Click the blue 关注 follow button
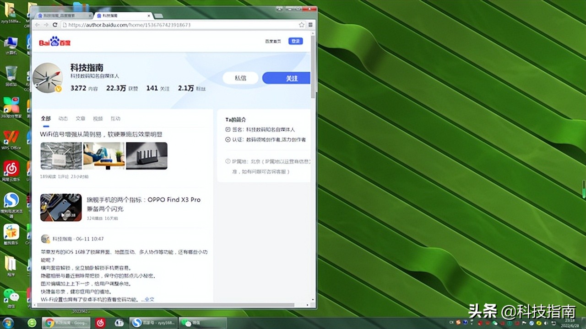 point(286,78)
